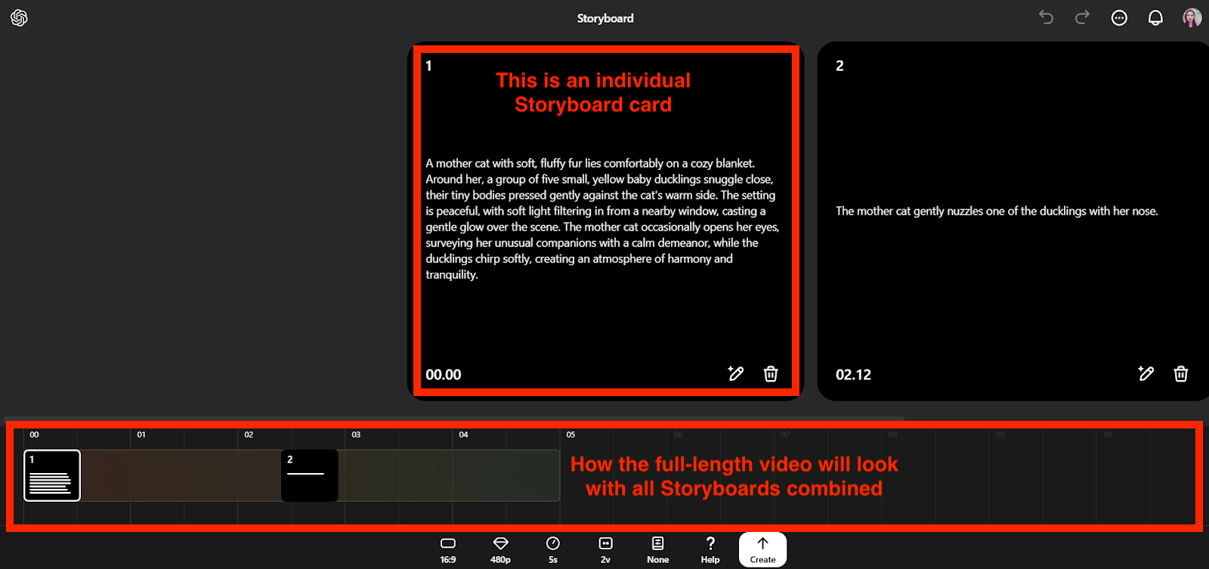Open the Help button

(x=710, y=549)
